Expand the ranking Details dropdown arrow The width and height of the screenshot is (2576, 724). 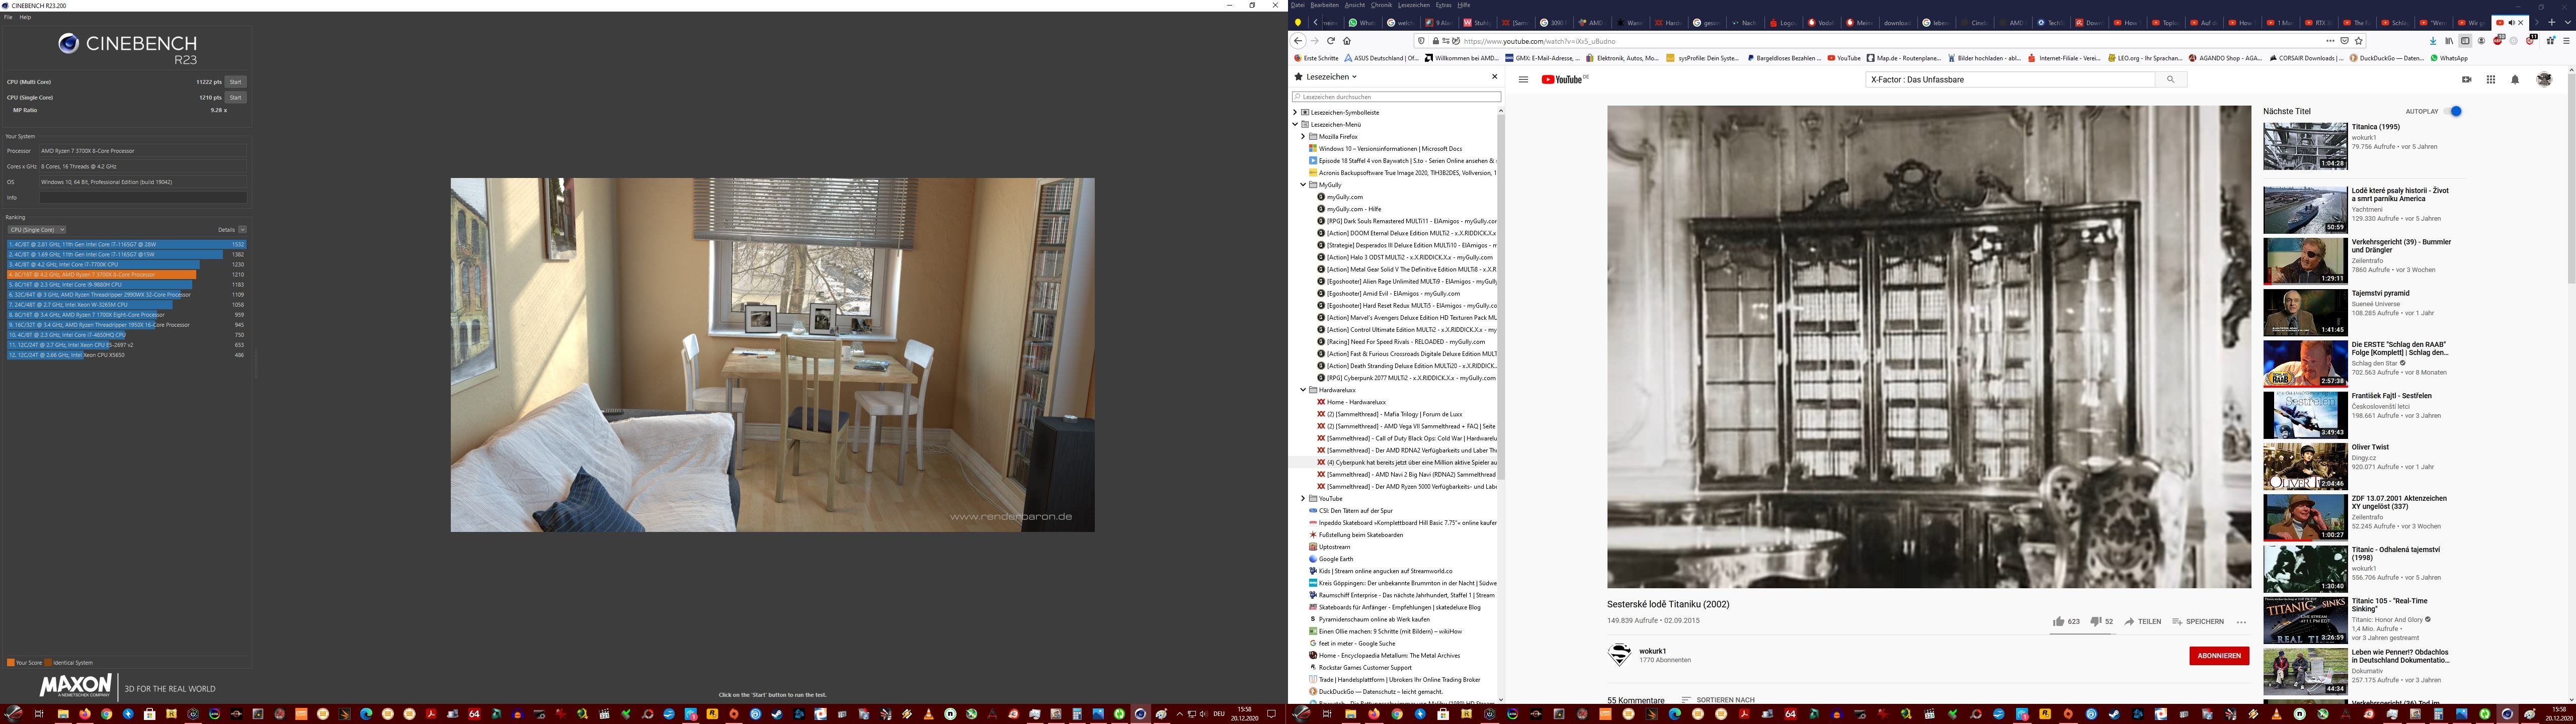click(242, 230)
